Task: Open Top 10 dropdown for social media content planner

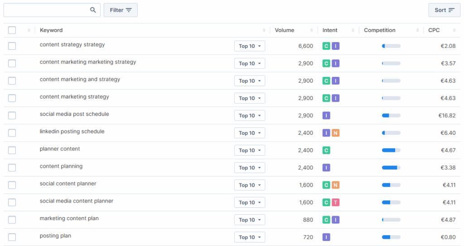Action: point(250,202)
